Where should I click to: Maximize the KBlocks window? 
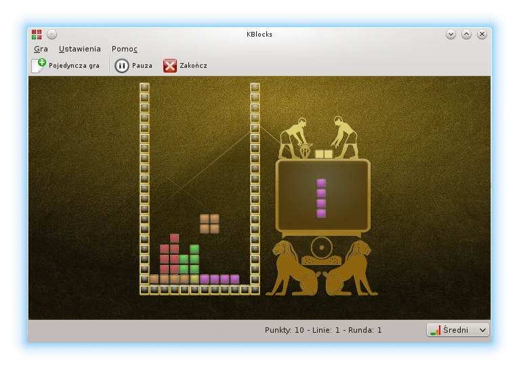click(466, 34)
